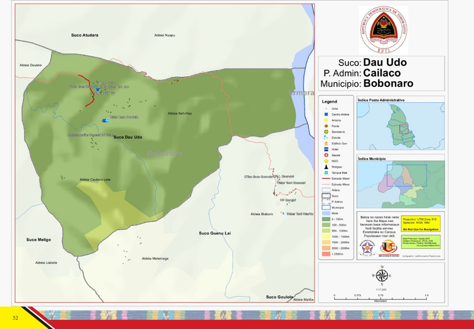Click the Hotel legend icon
The height and width of the screenshot is (329, 474).
tap(326, 149)
